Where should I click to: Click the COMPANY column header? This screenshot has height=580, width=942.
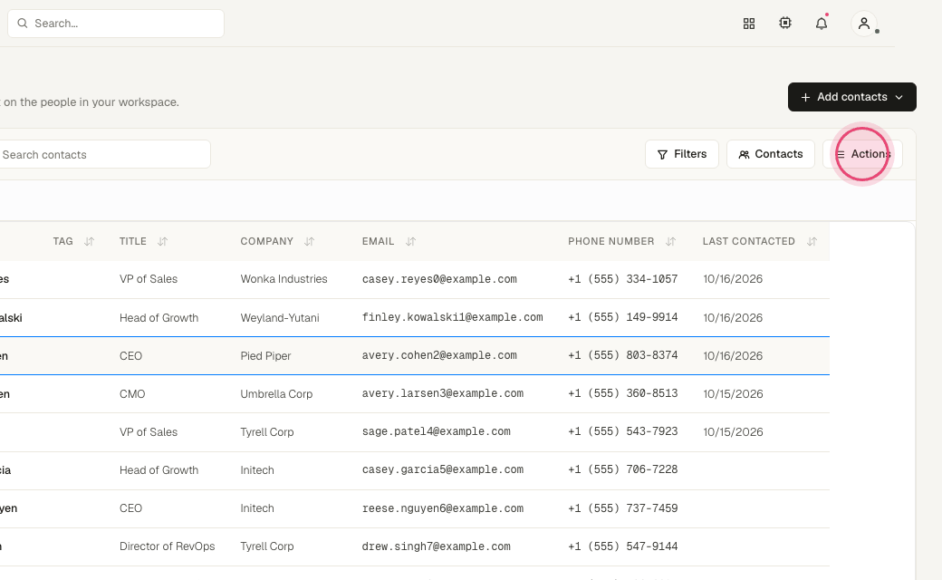click(266, 241)
